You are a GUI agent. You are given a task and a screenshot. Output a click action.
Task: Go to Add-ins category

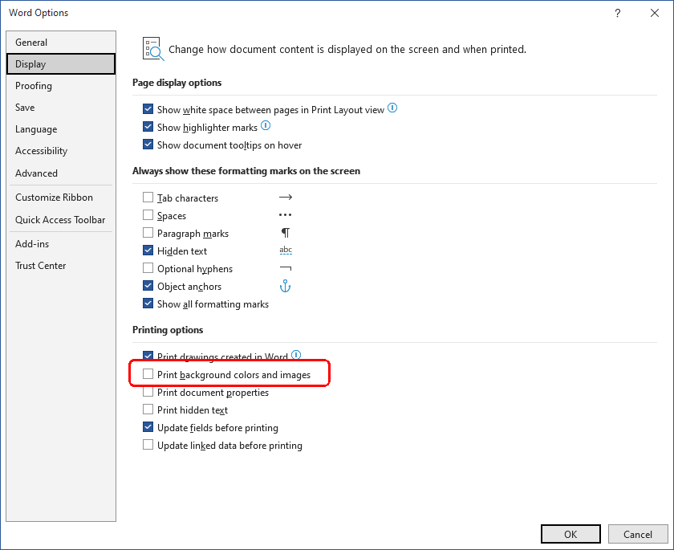61,244
